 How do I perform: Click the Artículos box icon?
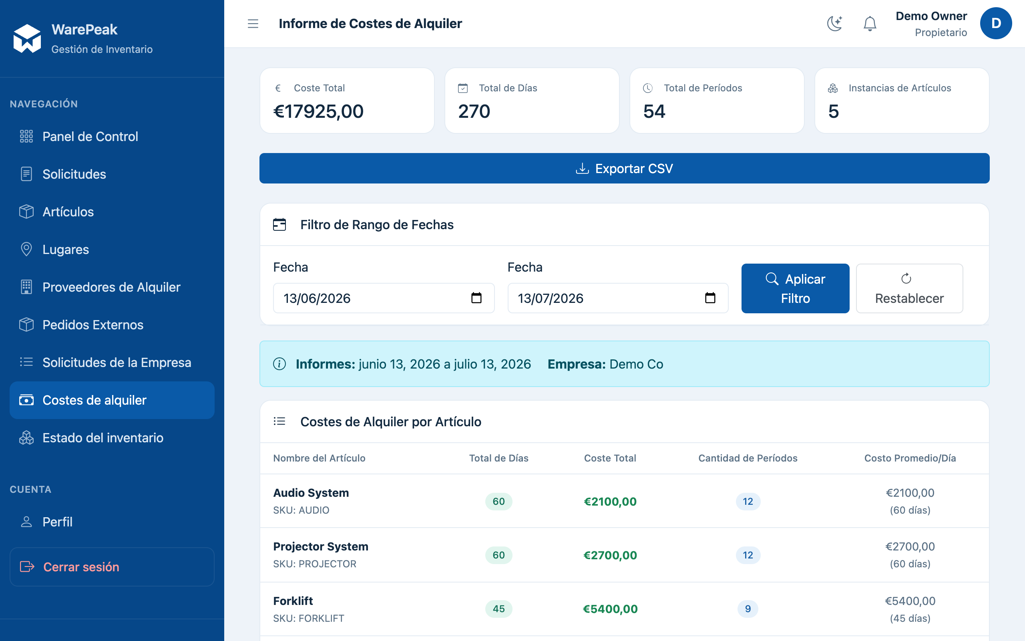point(26,212)
